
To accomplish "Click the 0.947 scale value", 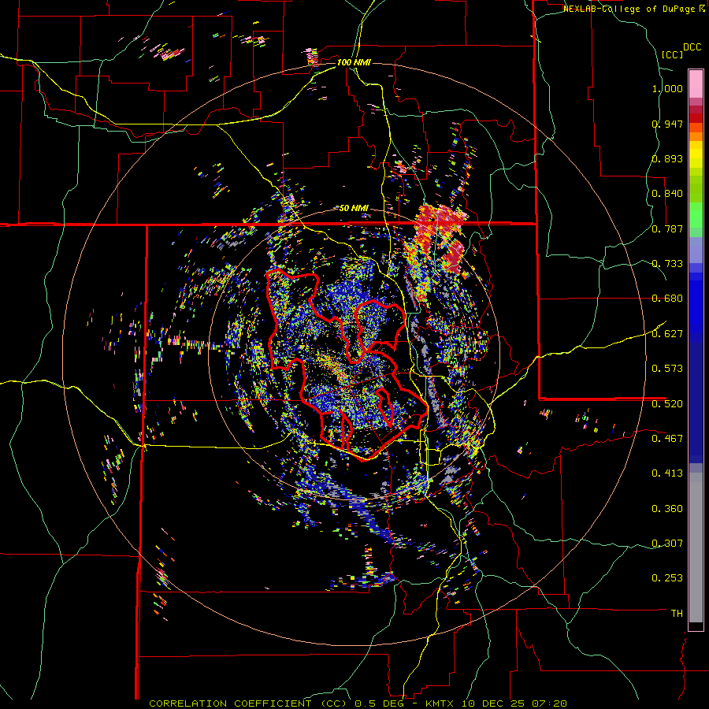I will 667,124.
